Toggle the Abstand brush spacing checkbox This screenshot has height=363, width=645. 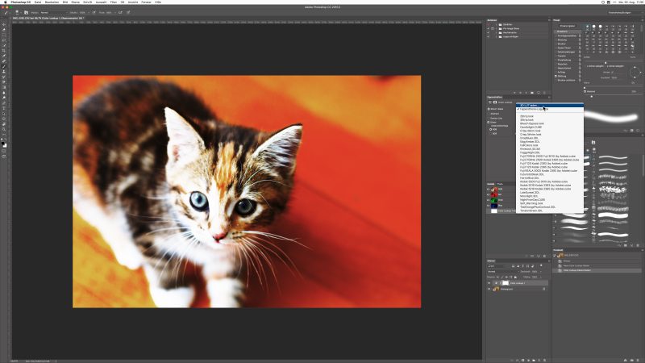585,91
